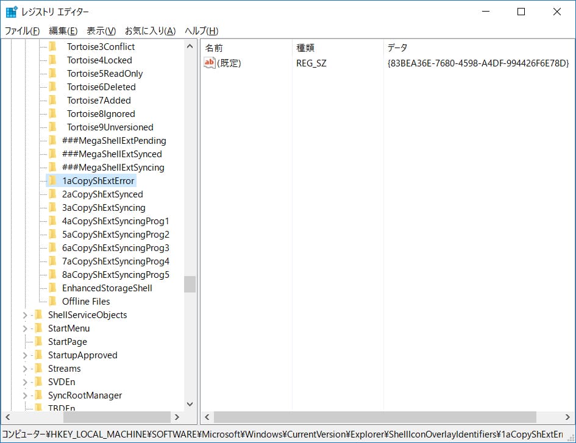The width and height of the screenshot is (576, 443).
Task: Click folder icon of Tortoise3Conflict key
Action: pyautogui.click(x=53, y=47)
